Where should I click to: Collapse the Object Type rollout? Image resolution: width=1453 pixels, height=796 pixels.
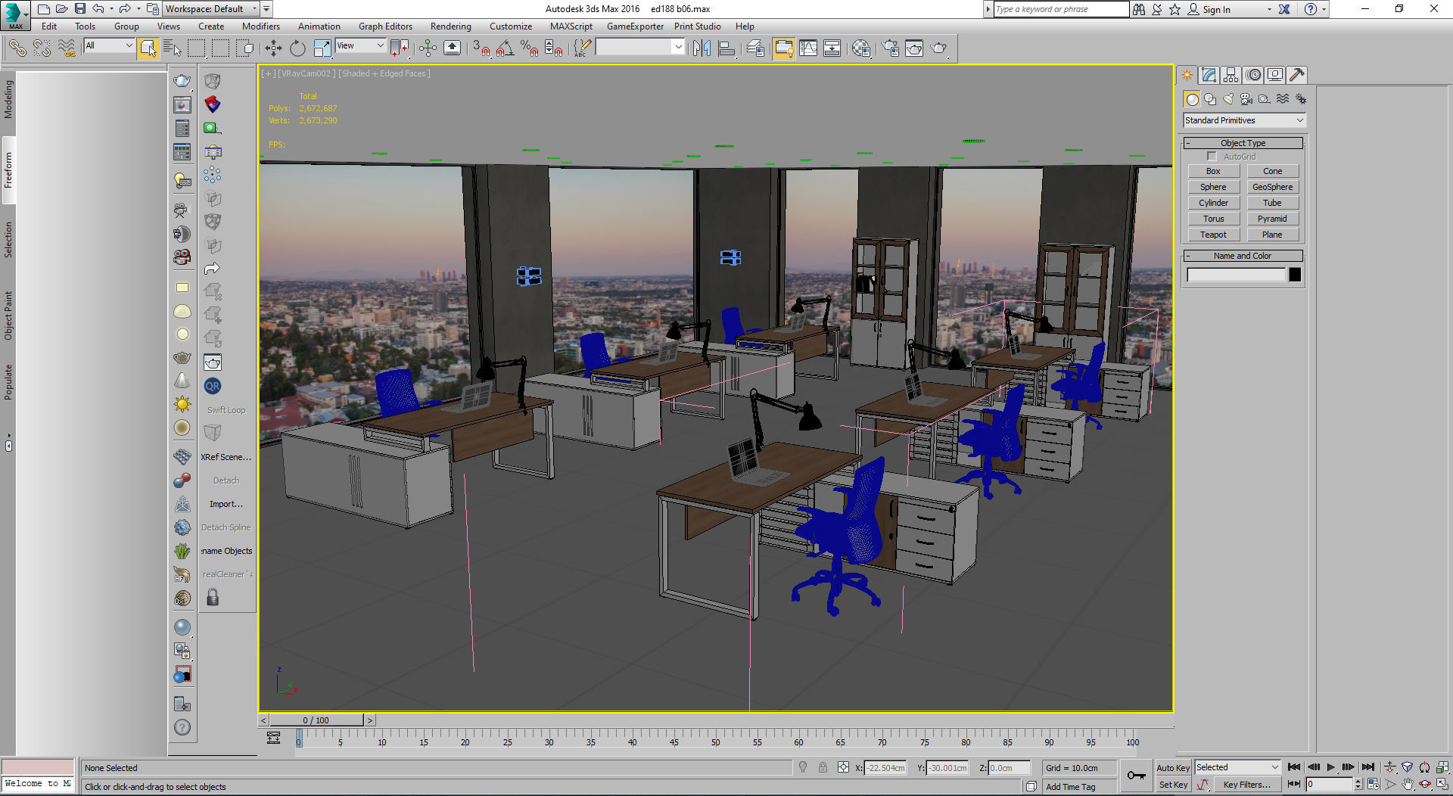coord(1243,143)
